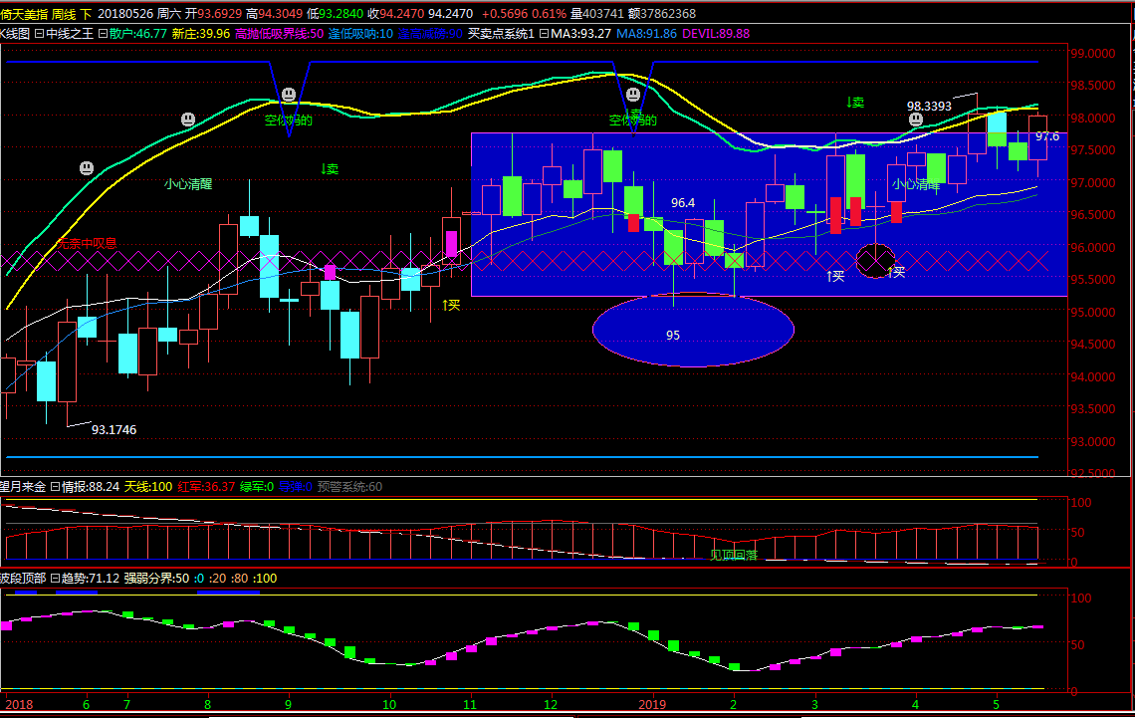This screenshot has width=1135, height=718.
Task: Toggle the box before 趋势:71.12
Action: 55,578
